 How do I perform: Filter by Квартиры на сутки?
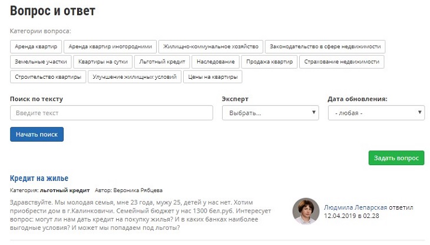(102, 62)
